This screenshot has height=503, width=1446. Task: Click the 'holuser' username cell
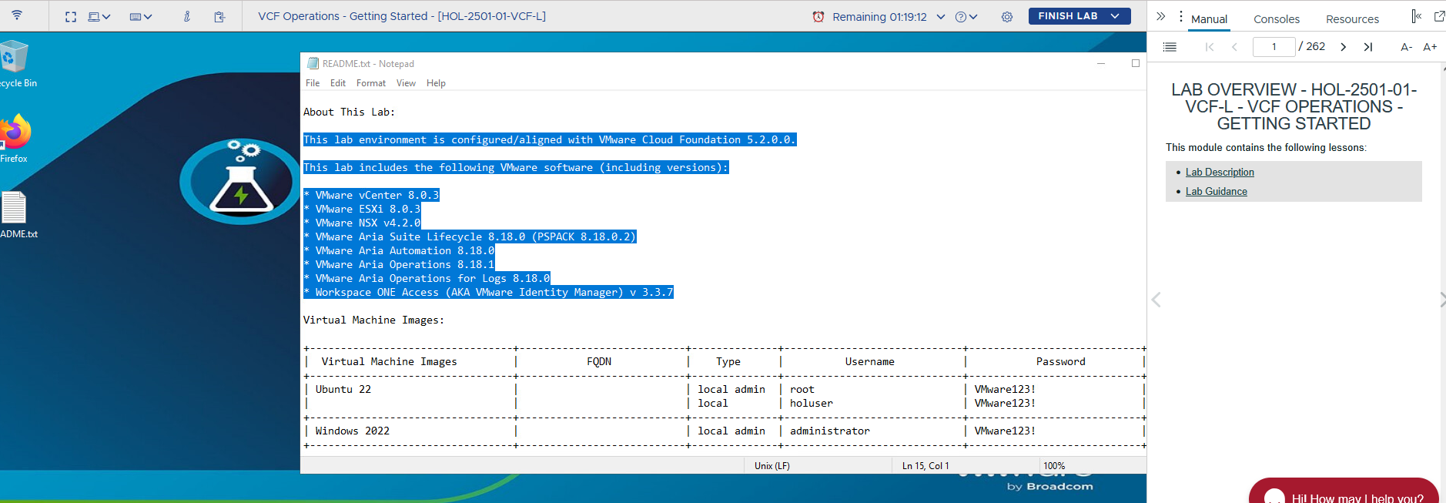pos(811,403)
